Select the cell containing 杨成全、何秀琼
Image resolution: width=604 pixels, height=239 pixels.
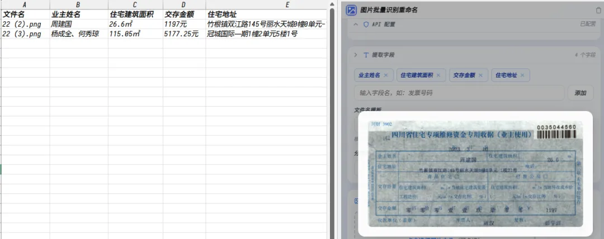coord(79,34)
